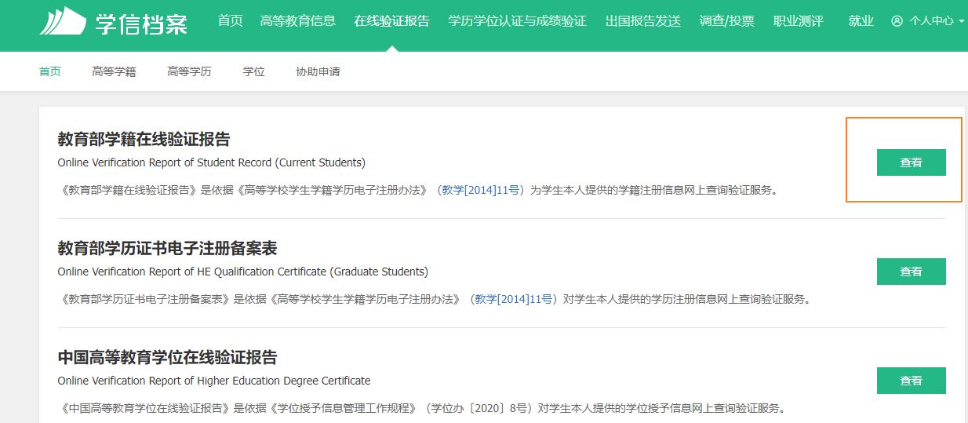Click the user profile icon beside 个人中心
The width and height of the screenshot is (968, 423).
coord(897,21)
